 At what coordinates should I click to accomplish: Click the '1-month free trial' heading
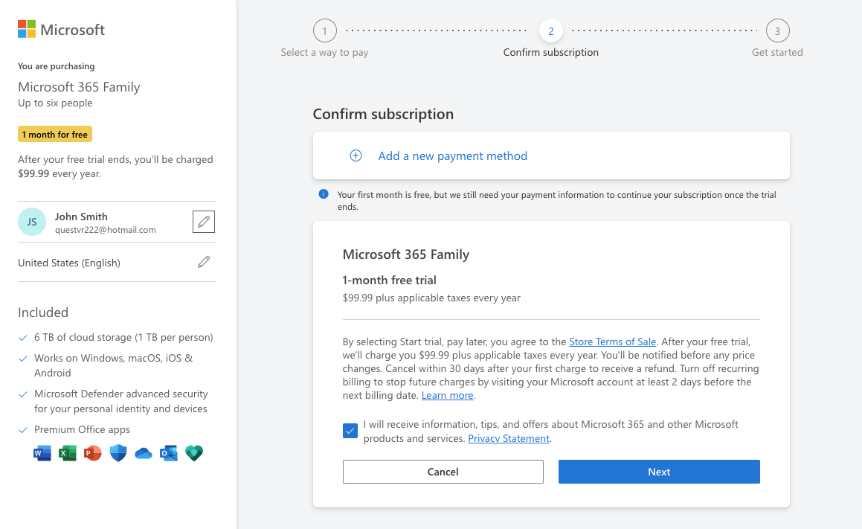(389, 280)
